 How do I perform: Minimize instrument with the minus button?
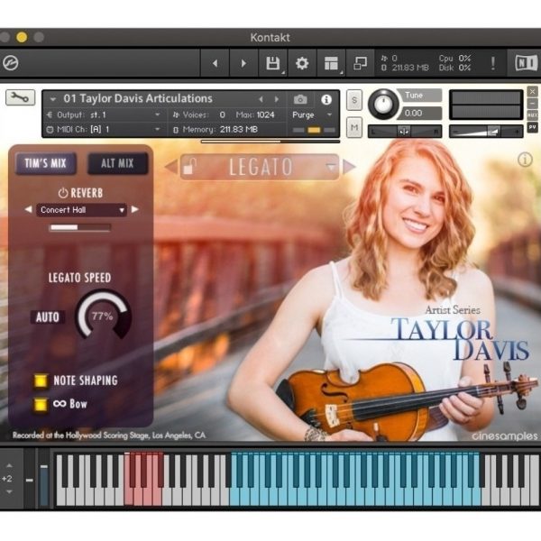(x=532, y=103)
